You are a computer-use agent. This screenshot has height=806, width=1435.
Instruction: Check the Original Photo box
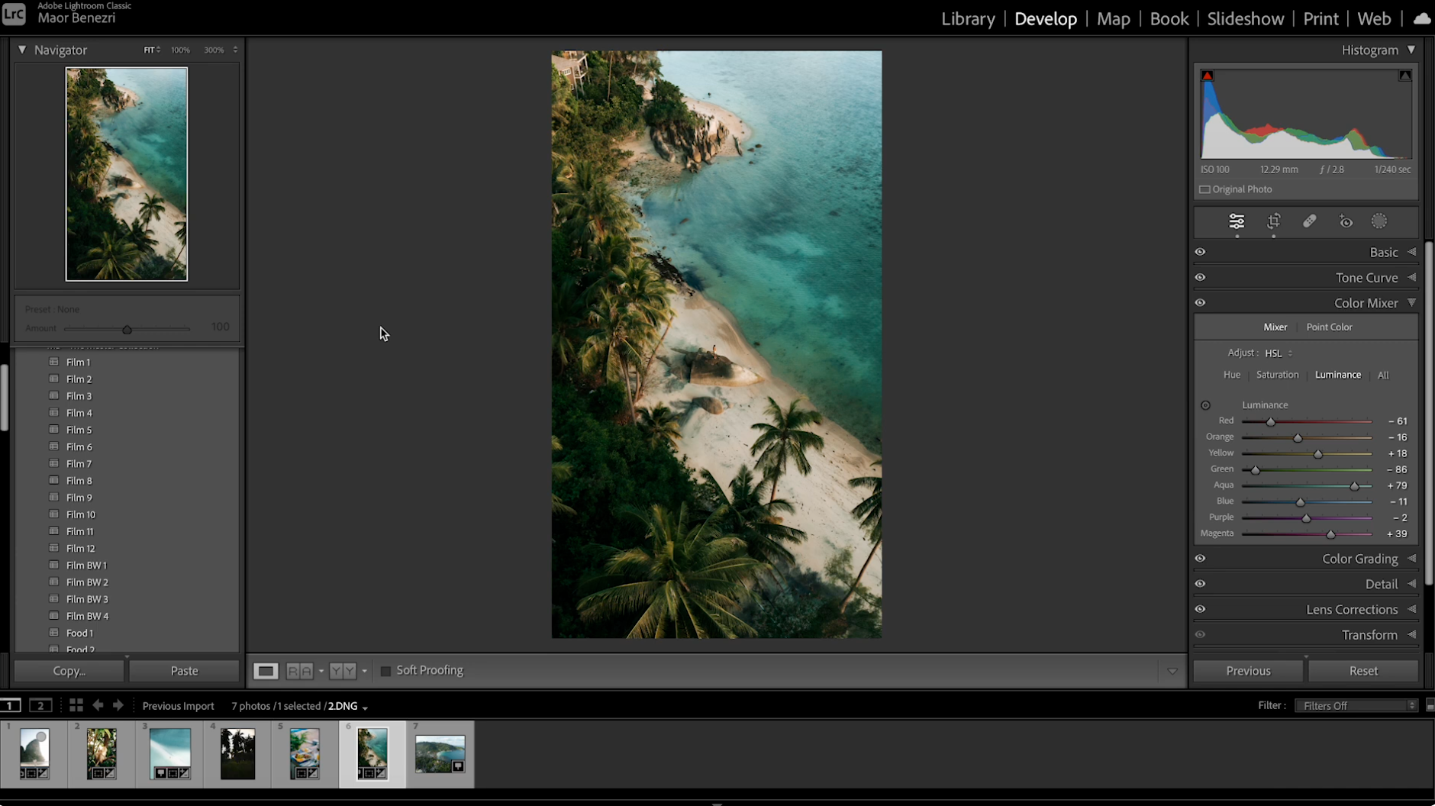tap(1204, 189)
